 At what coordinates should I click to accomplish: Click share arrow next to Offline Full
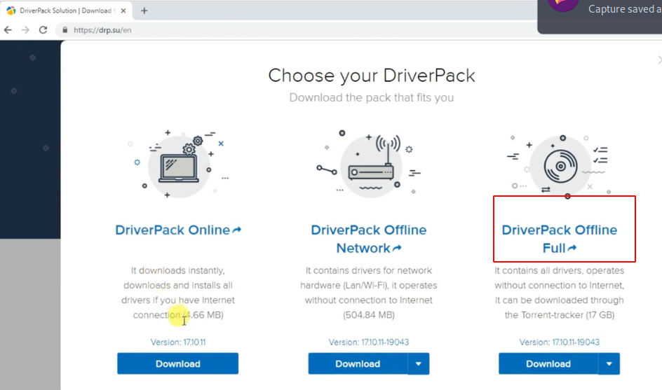[572, 248]
